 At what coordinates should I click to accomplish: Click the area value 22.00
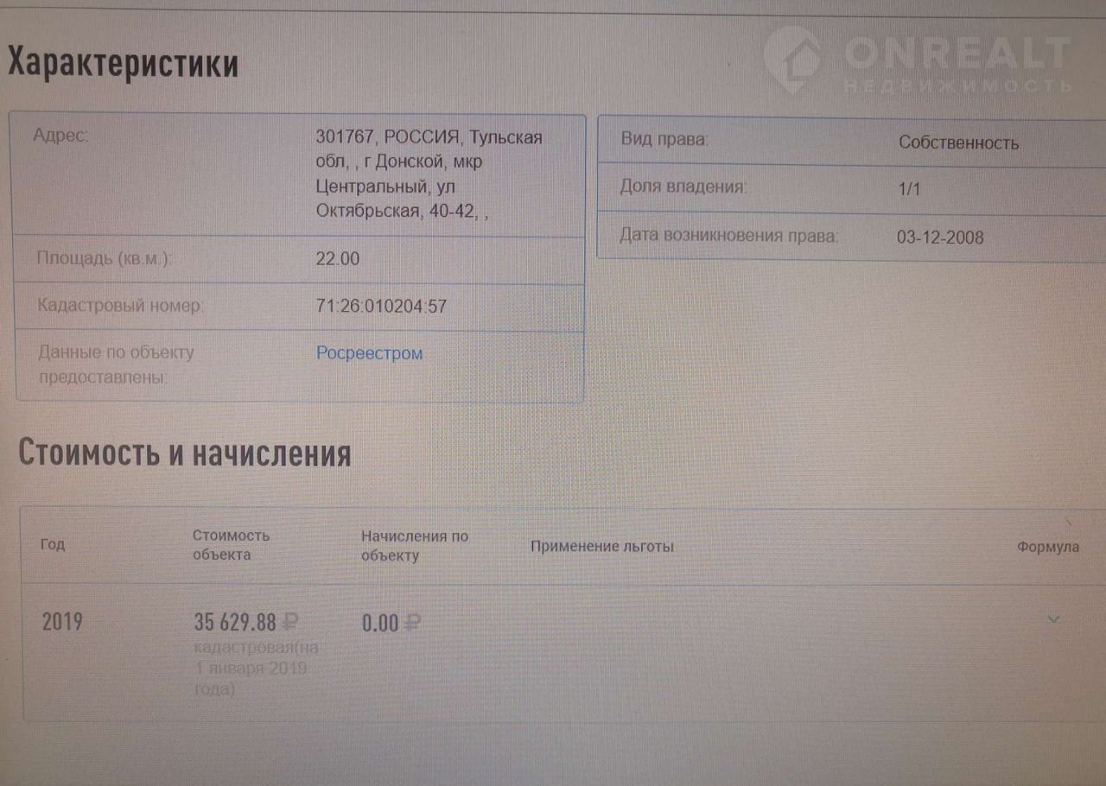pyautogui.click(x=338, y=258)
